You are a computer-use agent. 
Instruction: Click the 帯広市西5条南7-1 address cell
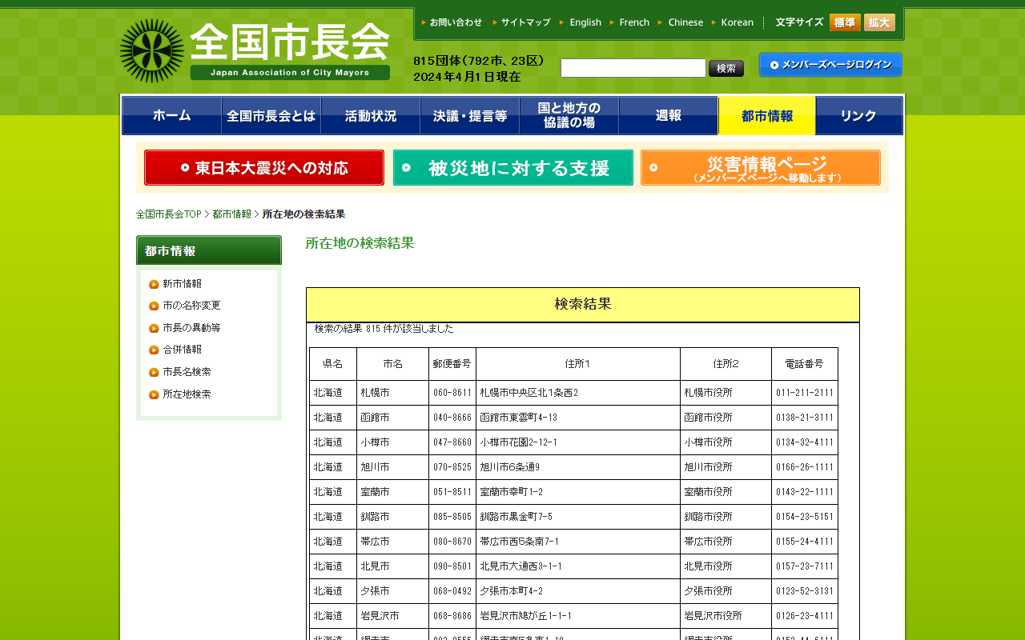(x=578, y=542)
